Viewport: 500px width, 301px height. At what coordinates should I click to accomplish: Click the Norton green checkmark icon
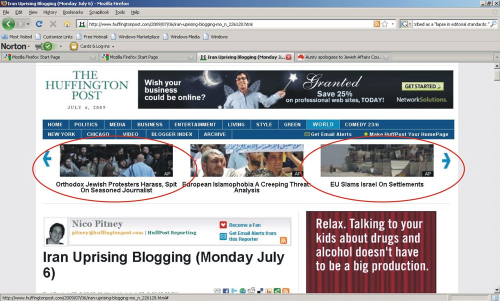pos(47,46)
